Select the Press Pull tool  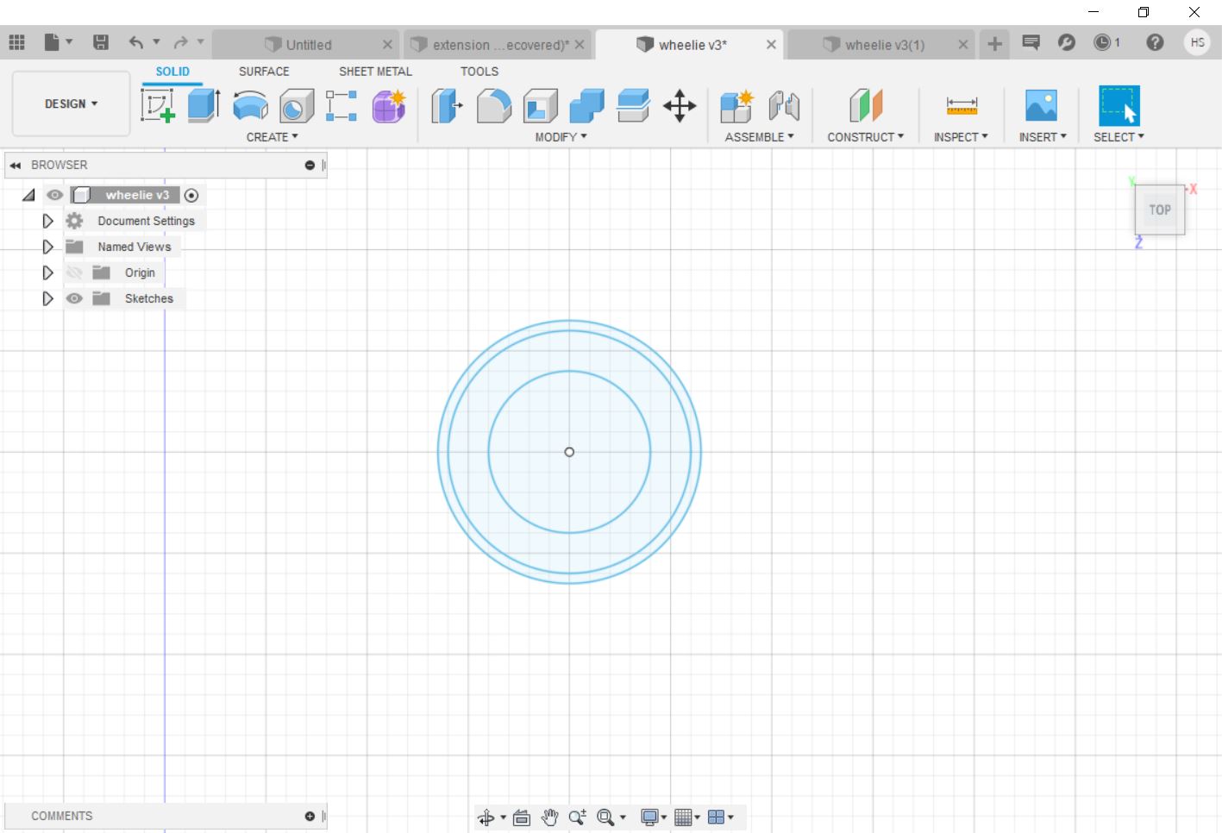click(x=447, y=105)
